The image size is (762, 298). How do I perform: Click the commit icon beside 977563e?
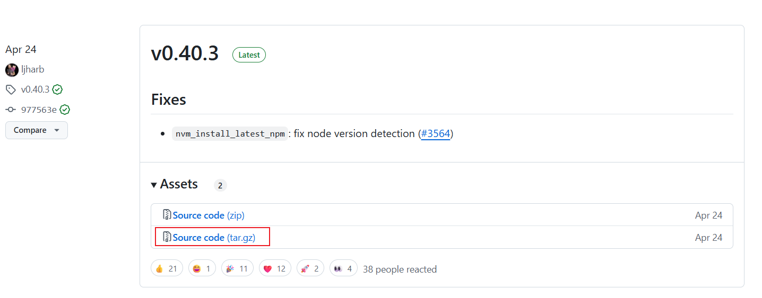point(11,110)
